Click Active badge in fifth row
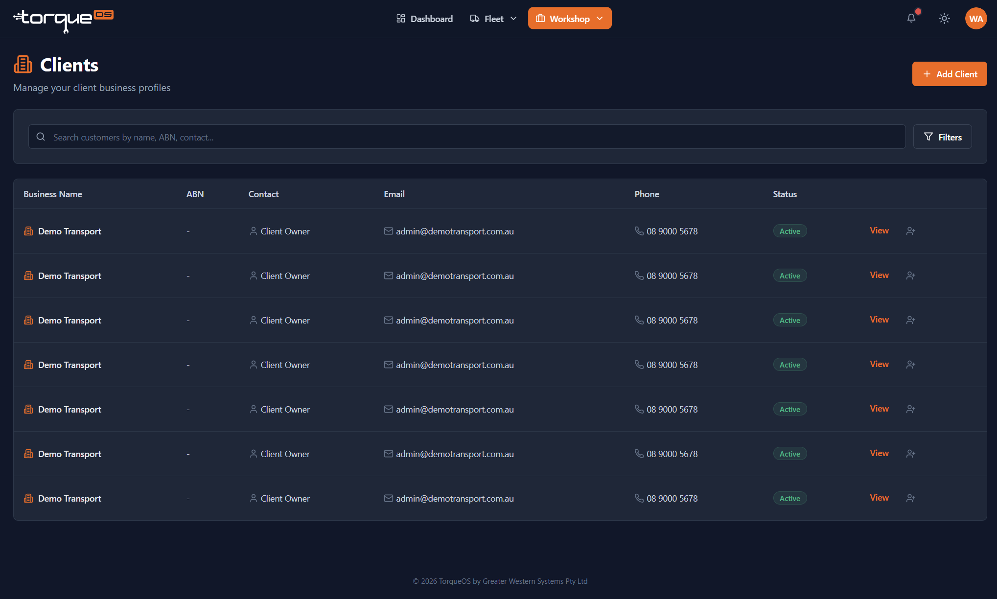 click(x=790, y=409)
